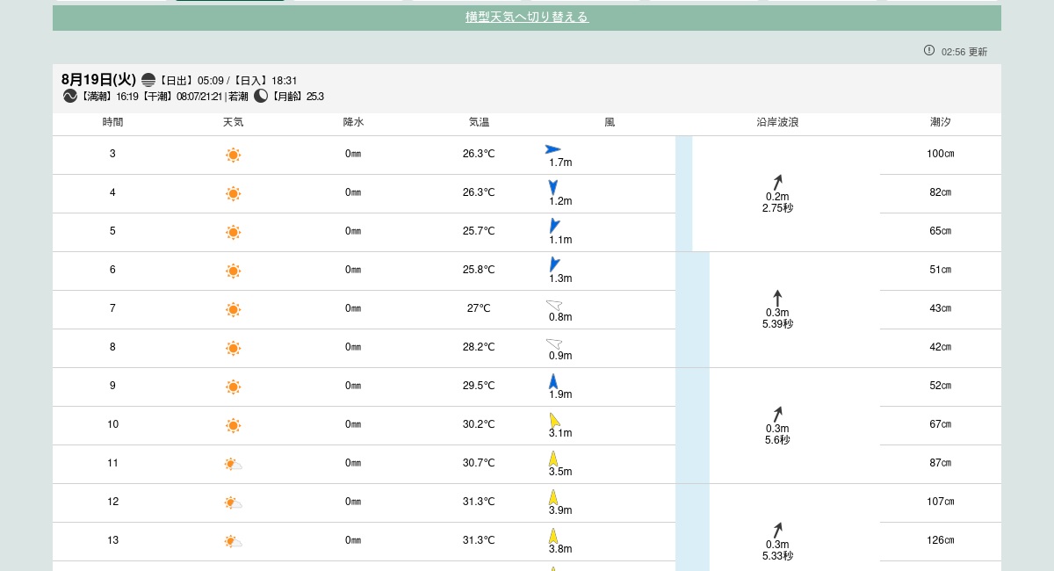Click the partly cloudy icon at 11 o'clock
Screen dimensions: 1054x571
pos(233,464)
